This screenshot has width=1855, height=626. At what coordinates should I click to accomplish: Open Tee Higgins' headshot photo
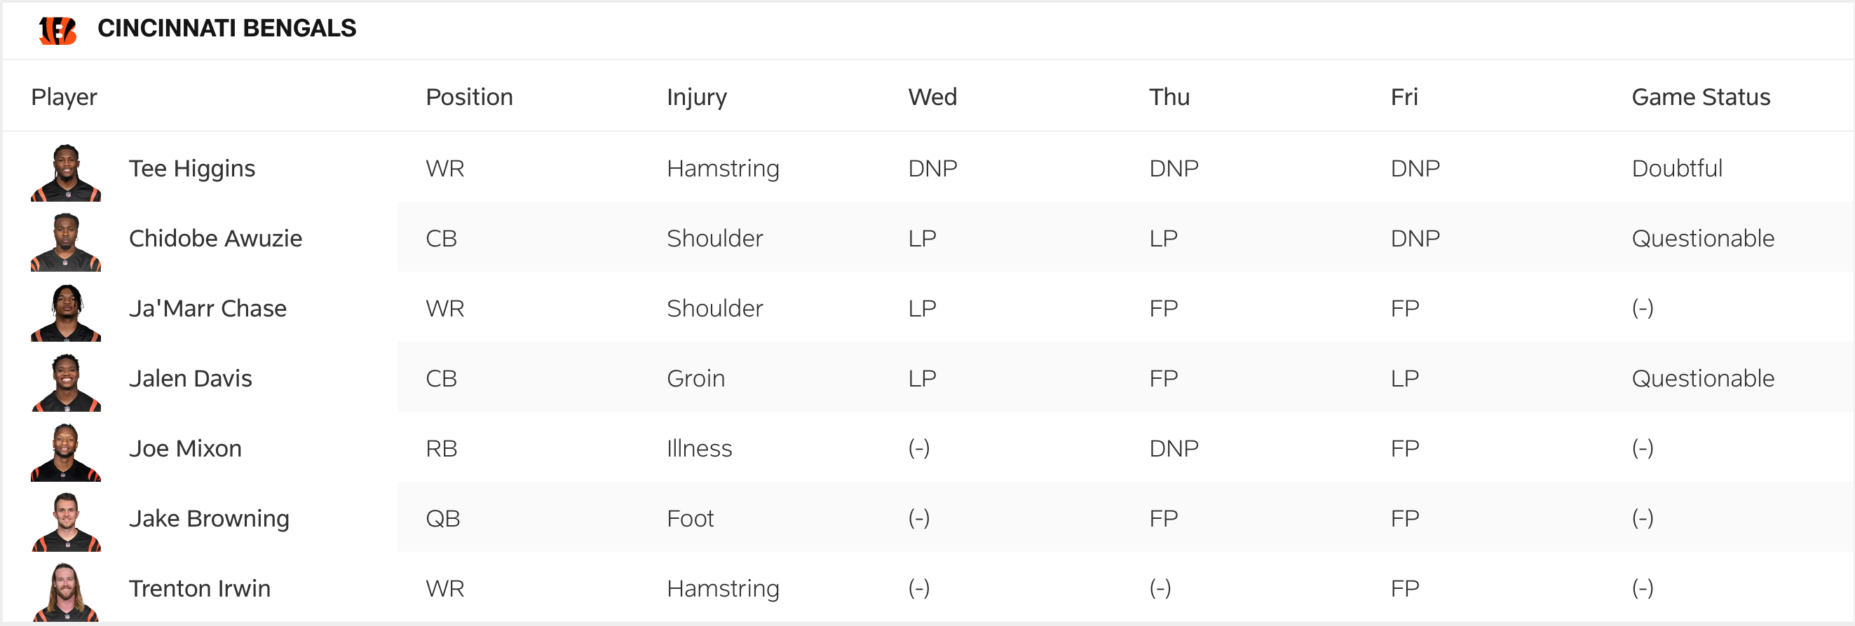click(x=65, y=173)
